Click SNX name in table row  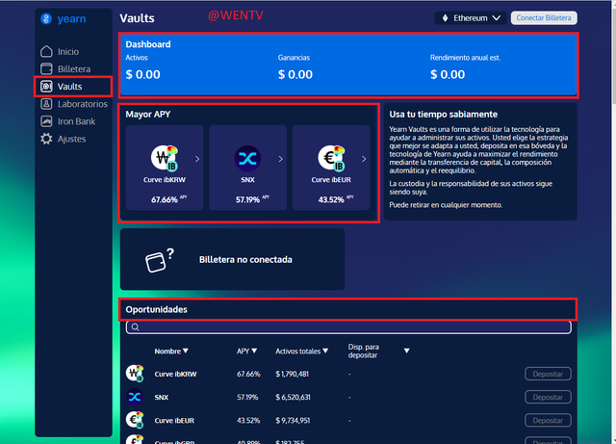pyautogui.click(x=162, y=397)
